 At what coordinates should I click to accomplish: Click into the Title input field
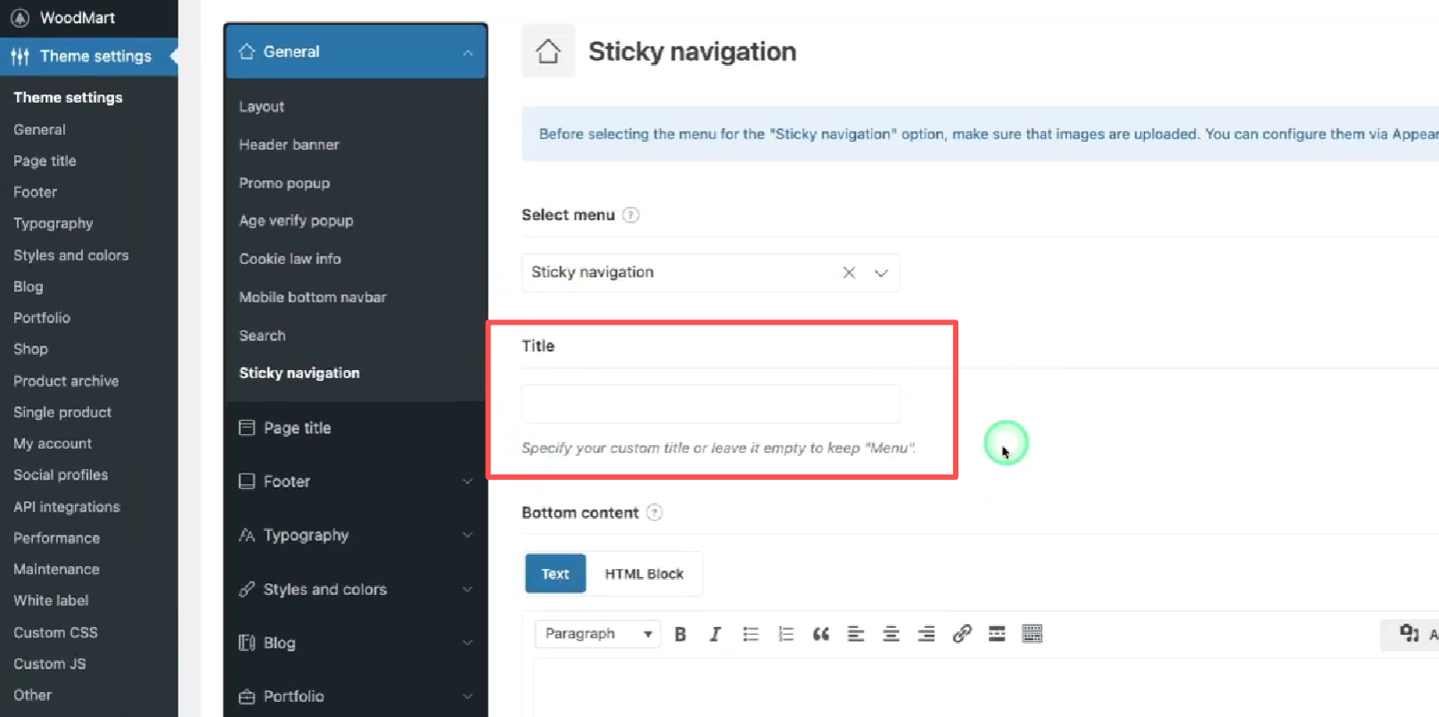(x=711, y=404)
